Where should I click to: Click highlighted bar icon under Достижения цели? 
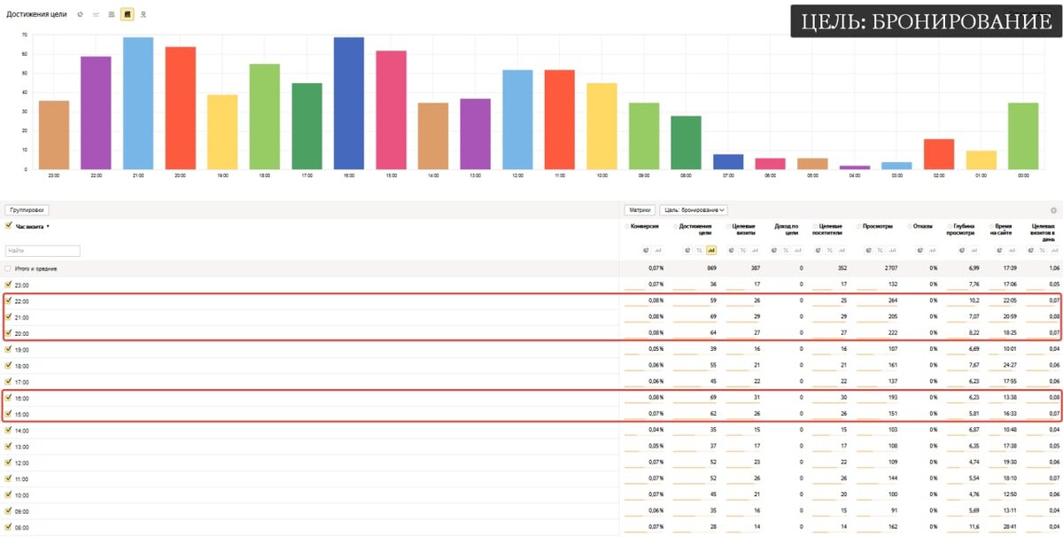711,251
